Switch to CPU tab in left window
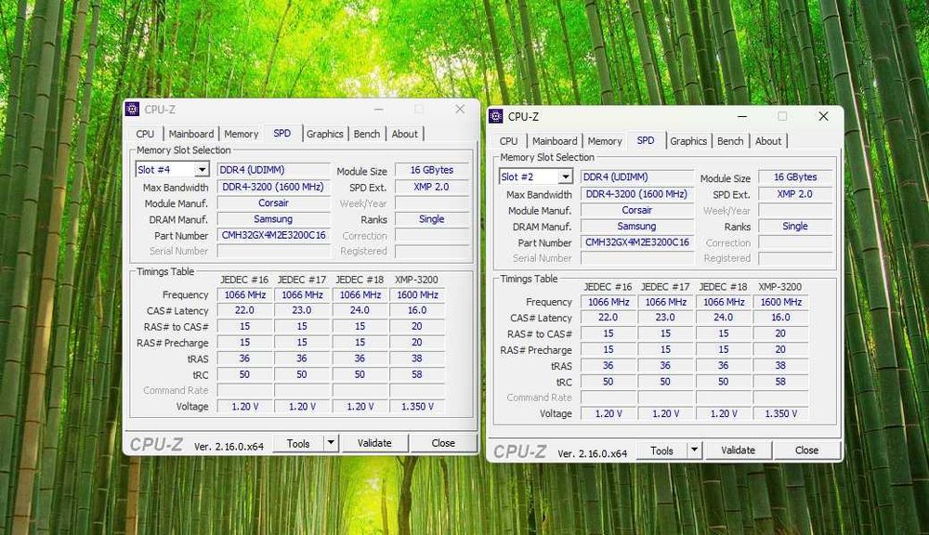 (x=145, y=134)
